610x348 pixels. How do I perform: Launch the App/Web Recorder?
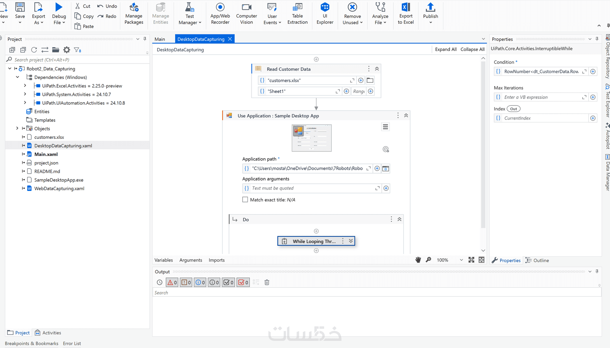click(x=220, y=13)
